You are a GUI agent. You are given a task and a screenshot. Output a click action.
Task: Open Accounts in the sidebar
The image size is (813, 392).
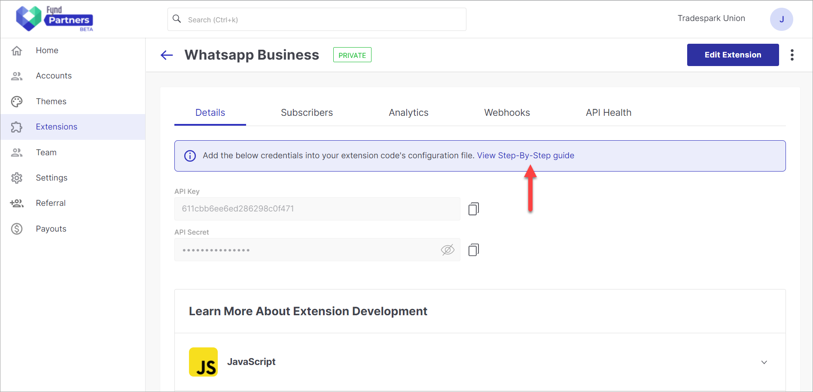pos(73,76)
